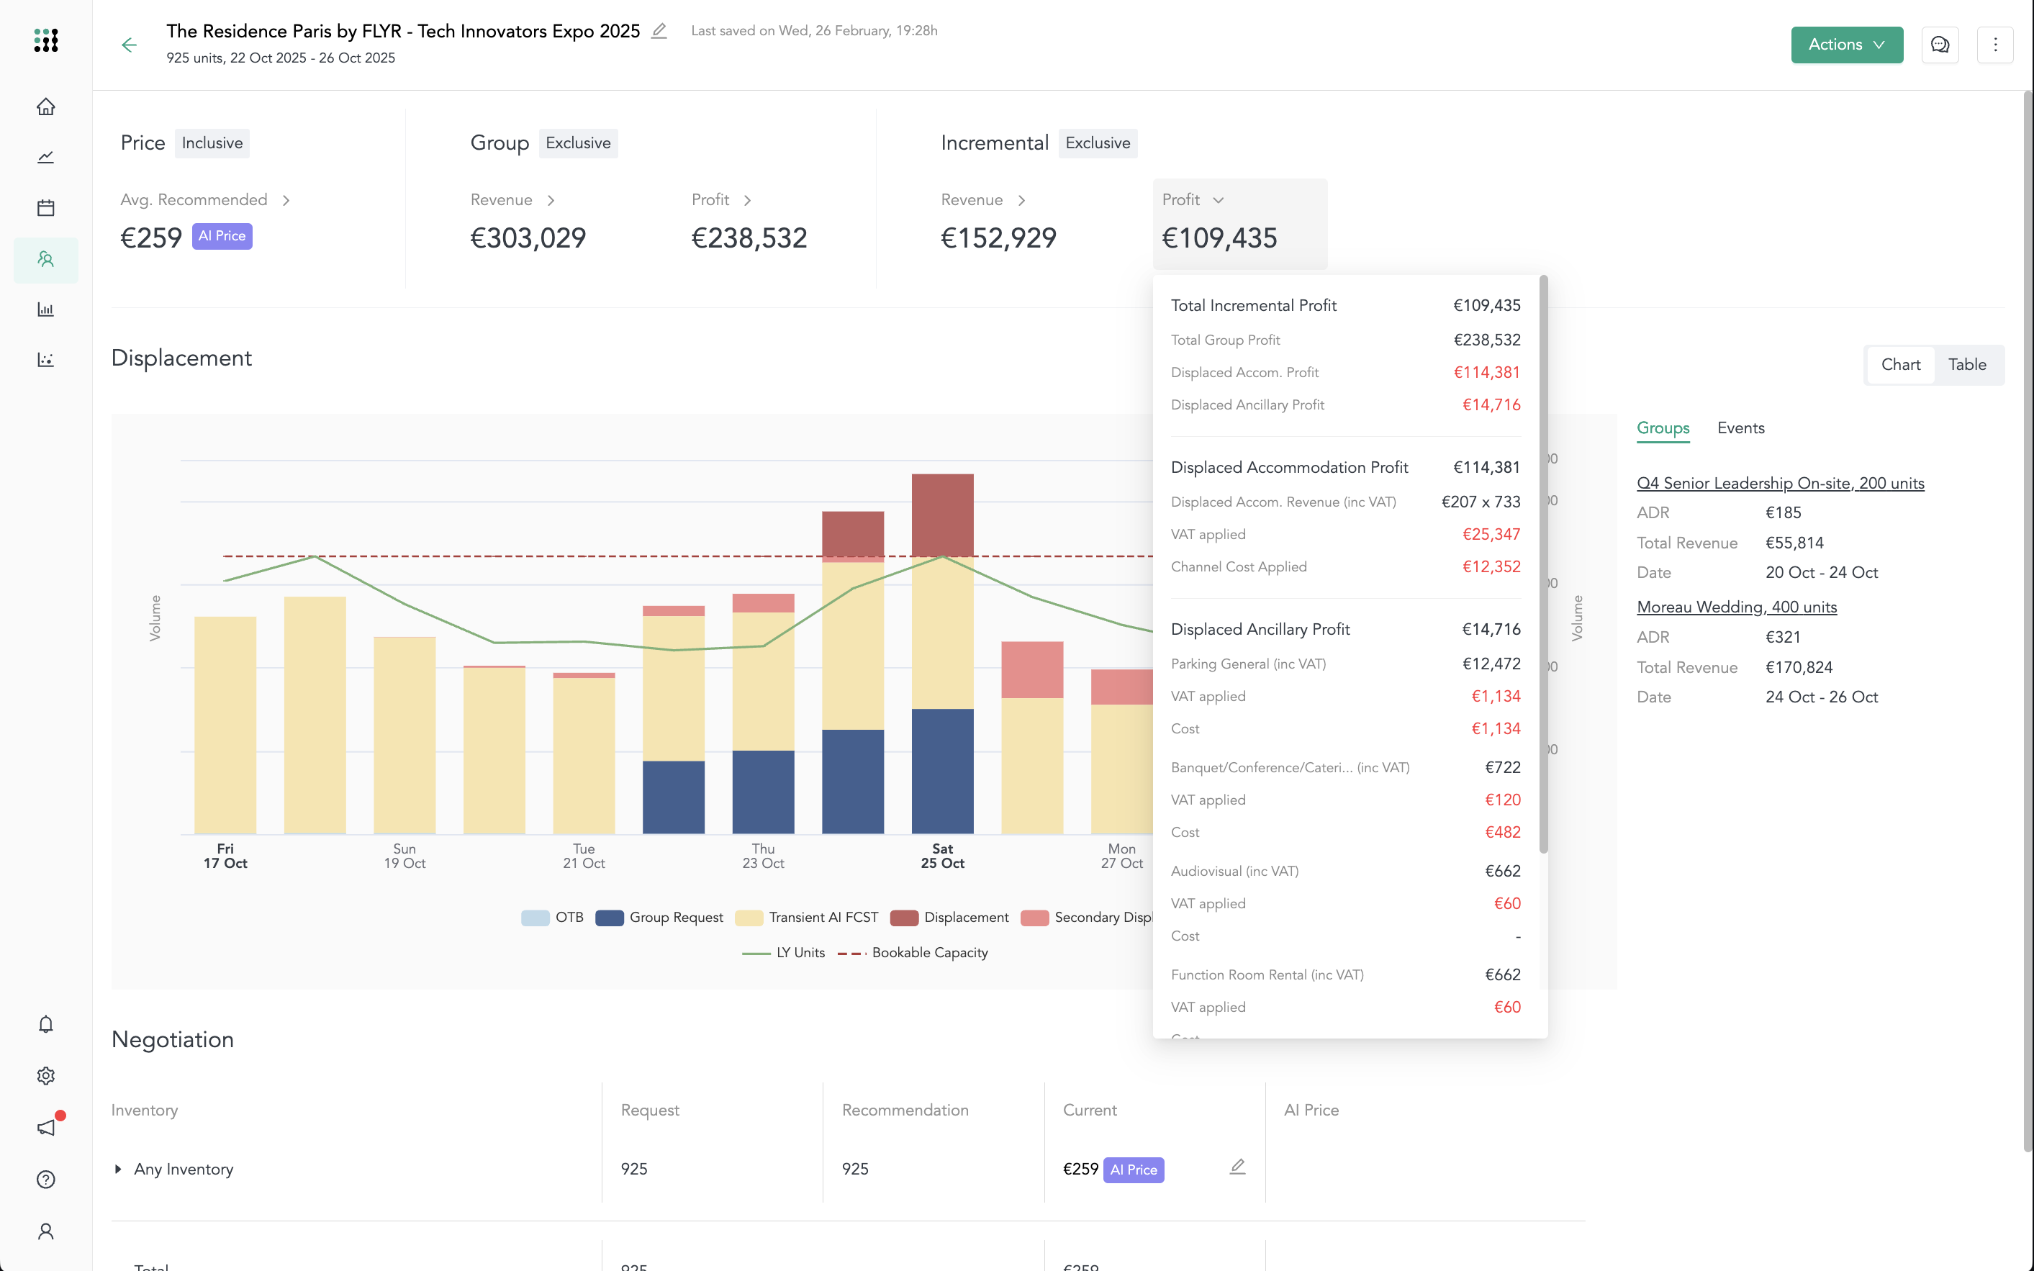Open the Actions dropdown button
Image resolution: width=2034 pixels, height=1271 pixels.
(x=1847, y=45)
